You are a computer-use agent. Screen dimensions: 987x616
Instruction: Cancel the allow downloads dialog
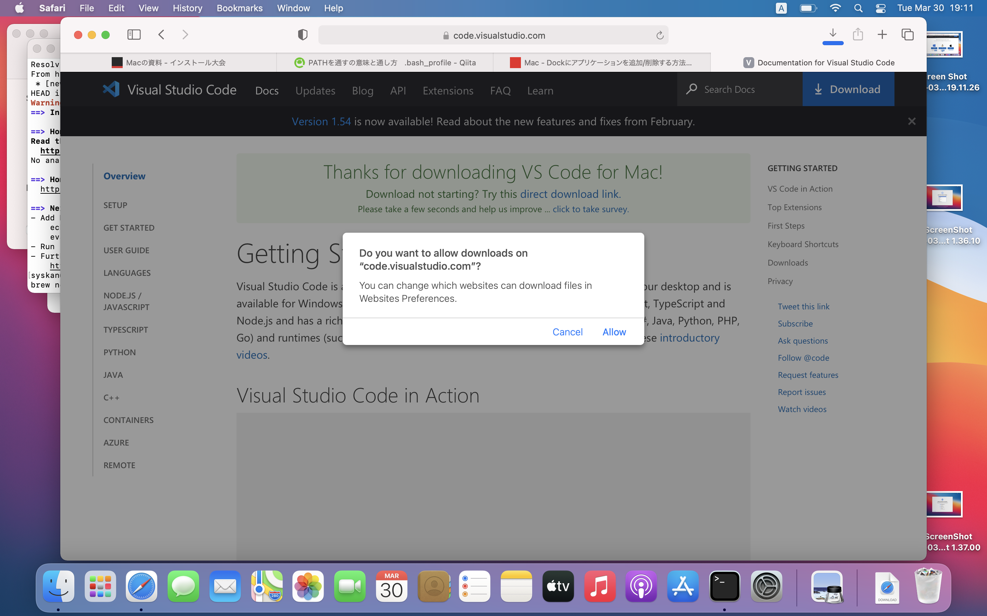pyautogui.click(x=567, y=332)
